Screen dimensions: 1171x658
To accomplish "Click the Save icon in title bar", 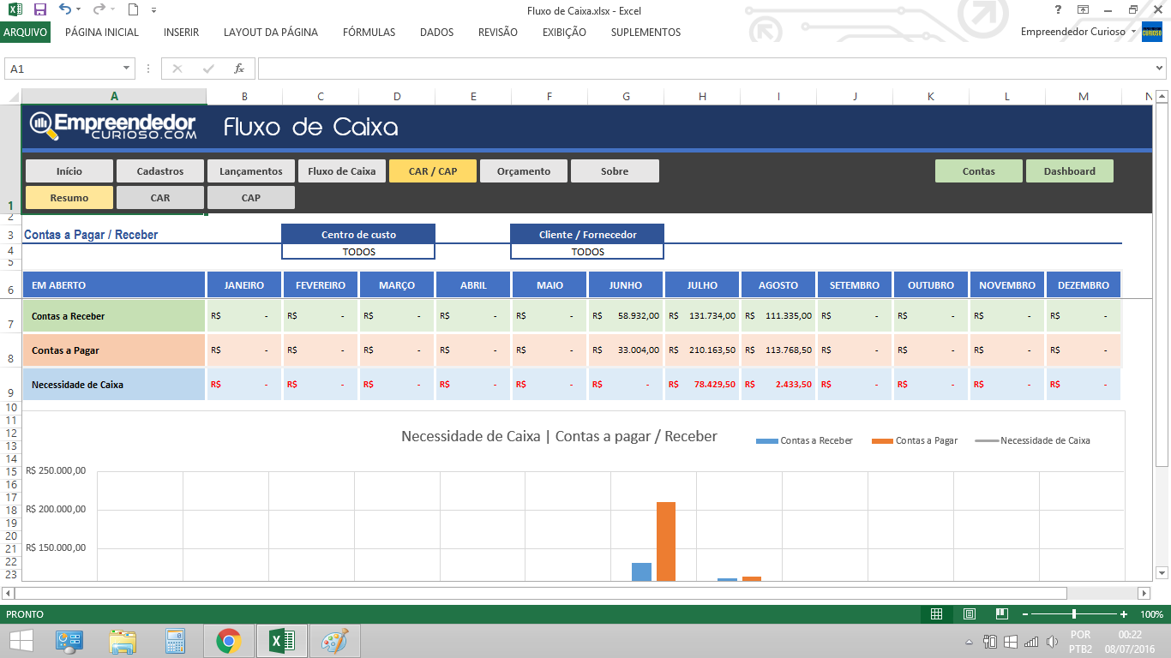I will coord(39,10).
